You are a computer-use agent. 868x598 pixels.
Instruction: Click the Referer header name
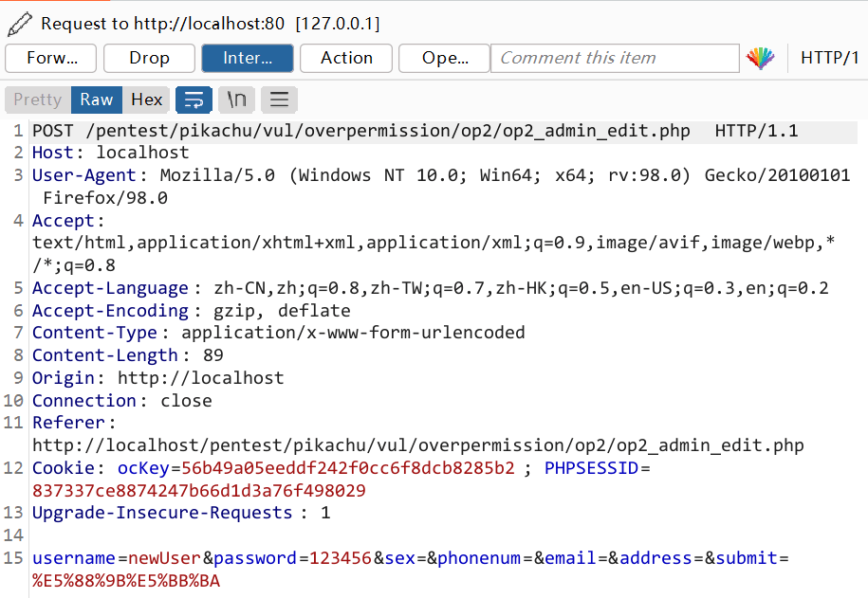pyautogui.click(x=68, y=424)
